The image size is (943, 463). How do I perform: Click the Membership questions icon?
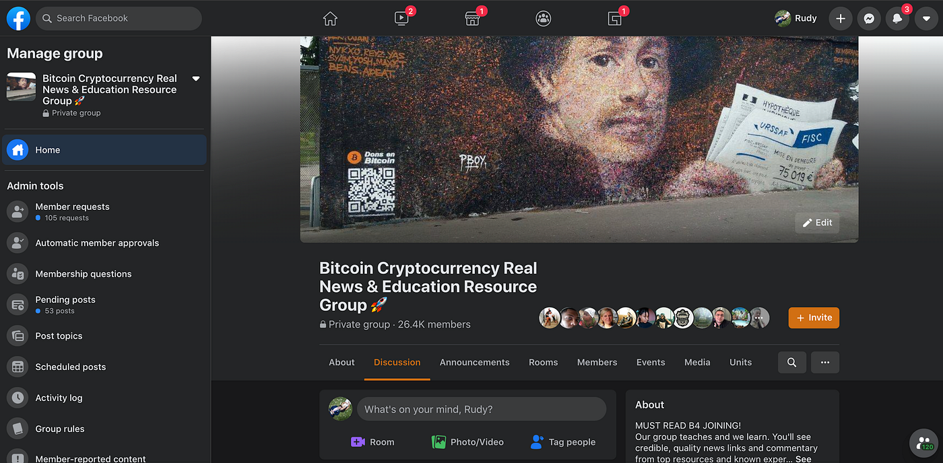coord(18,274)
